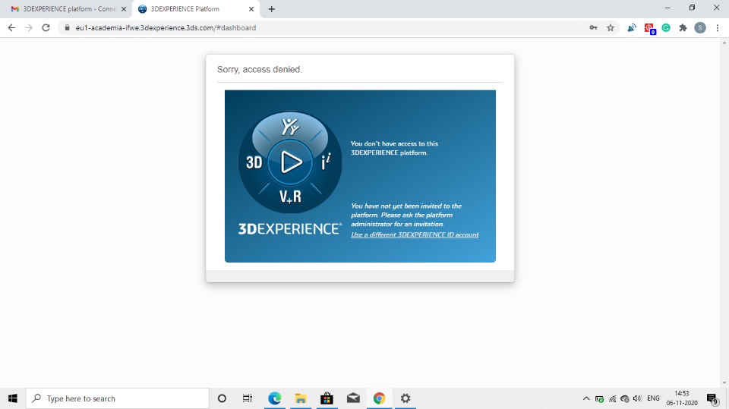Go forward in browser history
Viewport: 729px width, 409px height.
[29, 28]
